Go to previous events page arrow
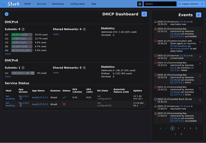206x143 pixels. 167,128
